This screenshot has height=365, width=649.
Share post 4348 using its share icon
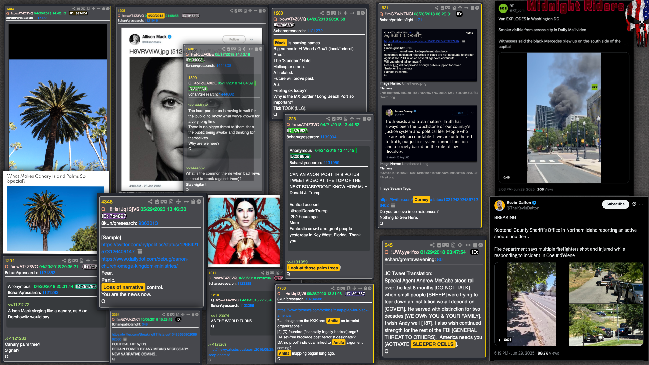click(150, 202)
